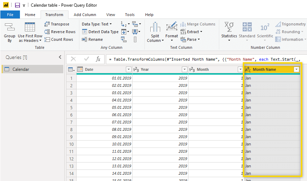Click Use First Row as Headers icon

point(30,27)
